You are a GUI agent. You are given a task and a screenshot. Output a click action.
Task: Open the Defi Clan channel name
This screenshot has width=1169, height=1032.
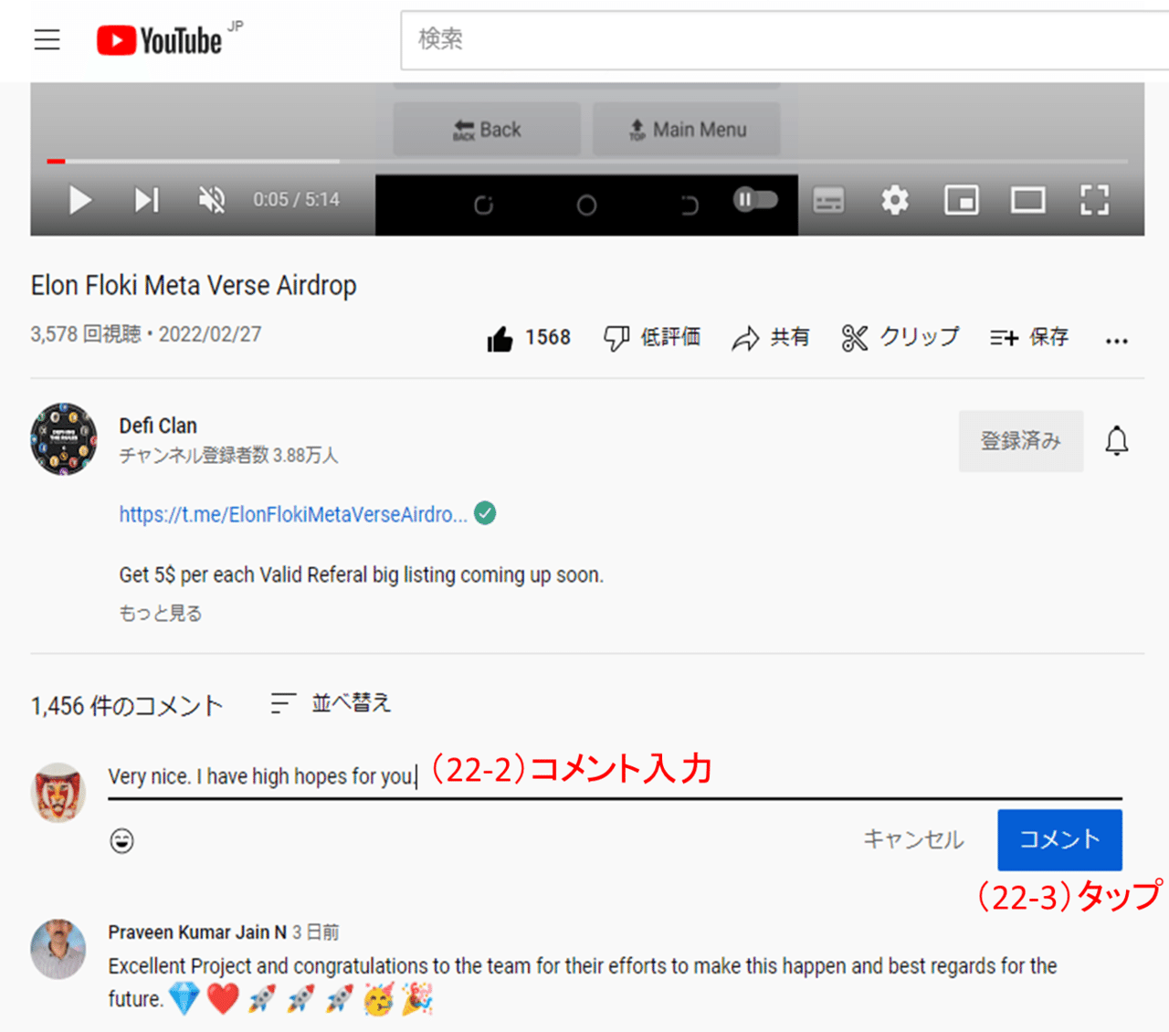[x=158, y=426]
